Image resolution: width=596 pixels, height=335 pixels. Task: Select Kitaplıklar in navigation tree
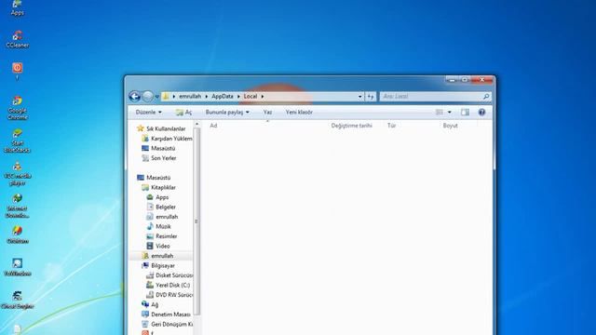pyautogui.click(x=164, y=187)
